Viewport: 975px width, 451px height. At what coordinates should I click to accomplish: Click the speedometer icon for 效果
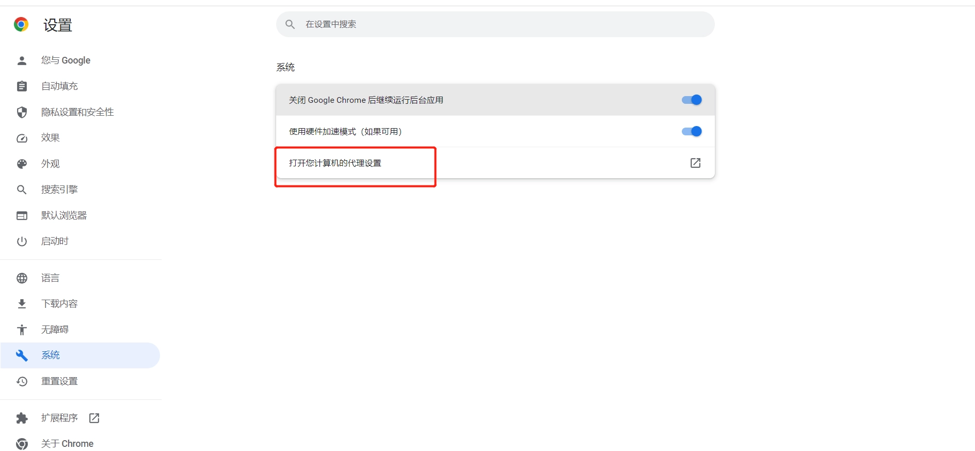(x=22, y=138)
